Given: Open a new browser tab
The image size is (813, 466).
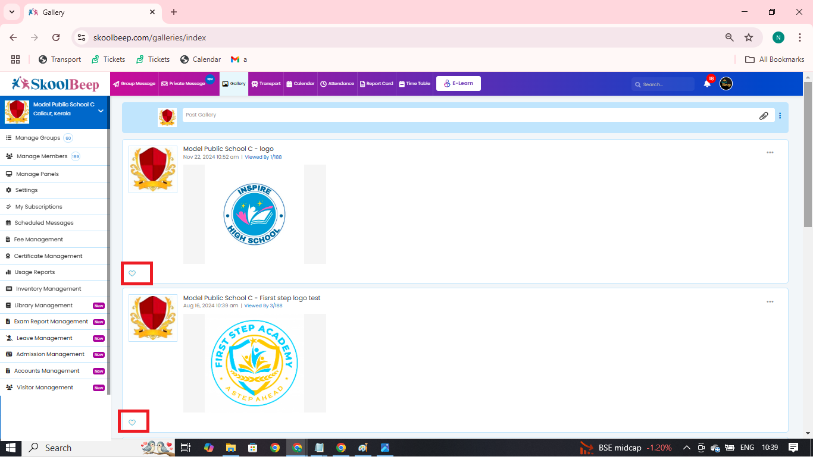Looking at the screenshot, I should point(174,12).
